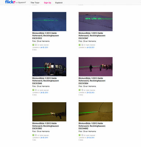
Task: Click the flickr logo
Action: (x=10, y=2)
